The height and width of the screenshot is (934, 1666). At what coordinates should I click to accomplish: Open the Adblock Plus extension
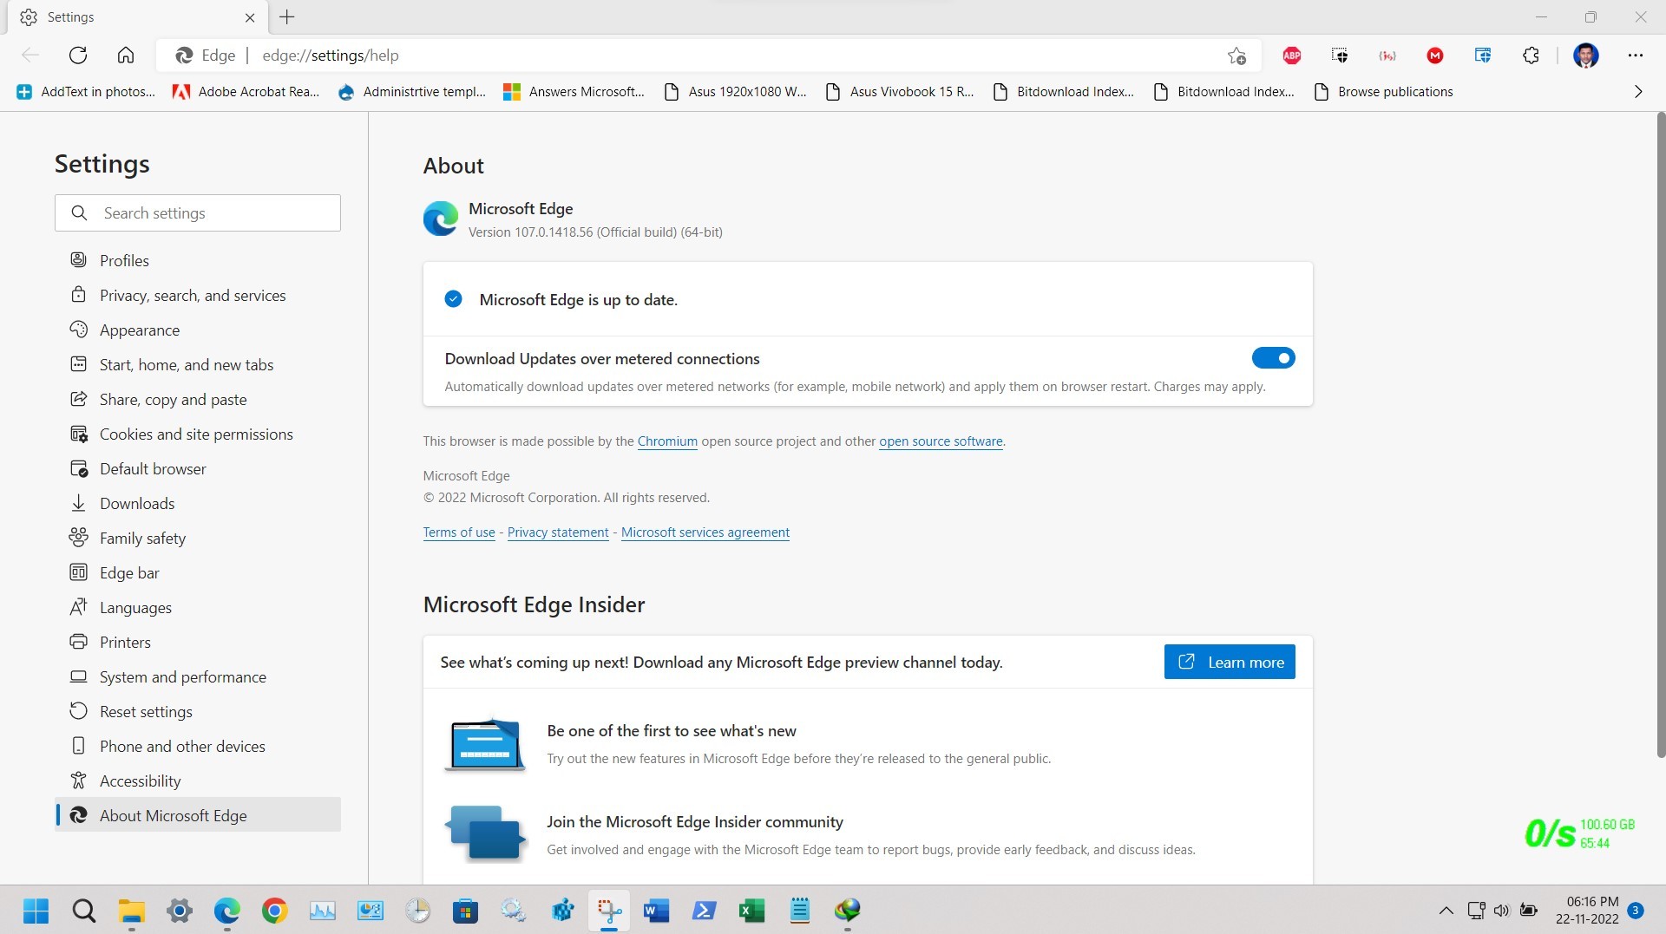[x=1291, y=55]
